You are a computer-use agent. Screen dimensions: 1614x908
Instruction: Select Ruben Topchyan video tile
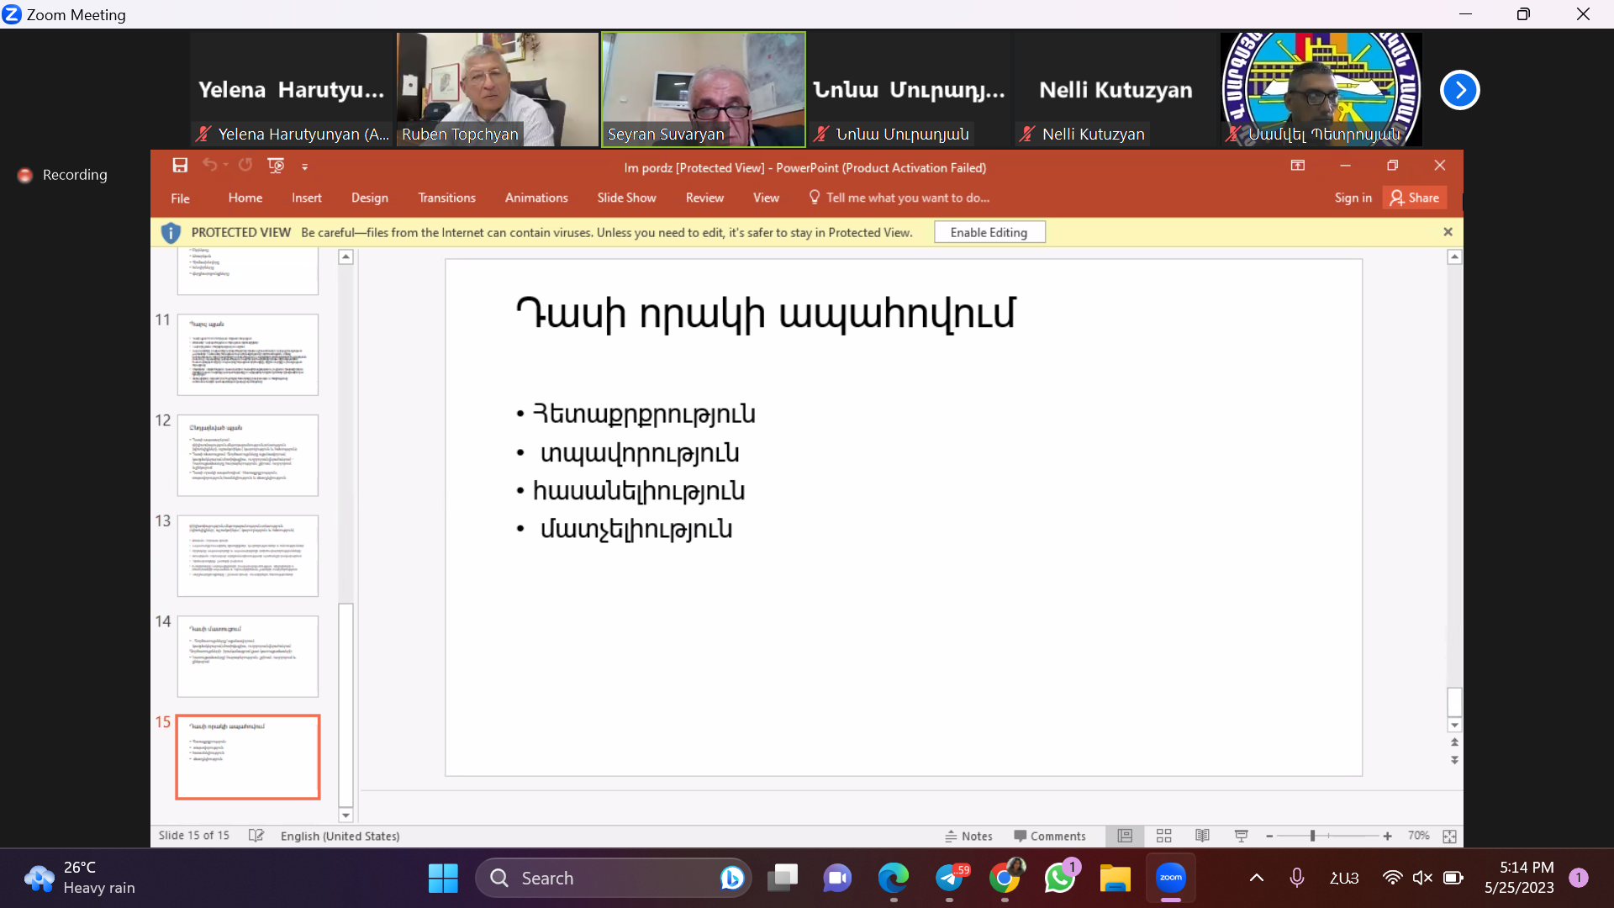click(498, 89)
